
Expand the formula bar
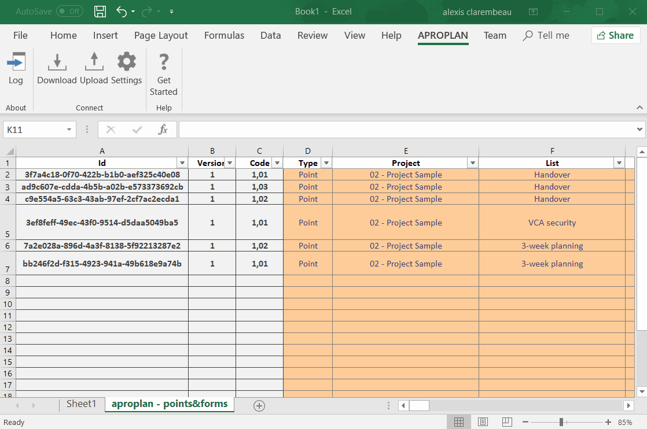639,130
